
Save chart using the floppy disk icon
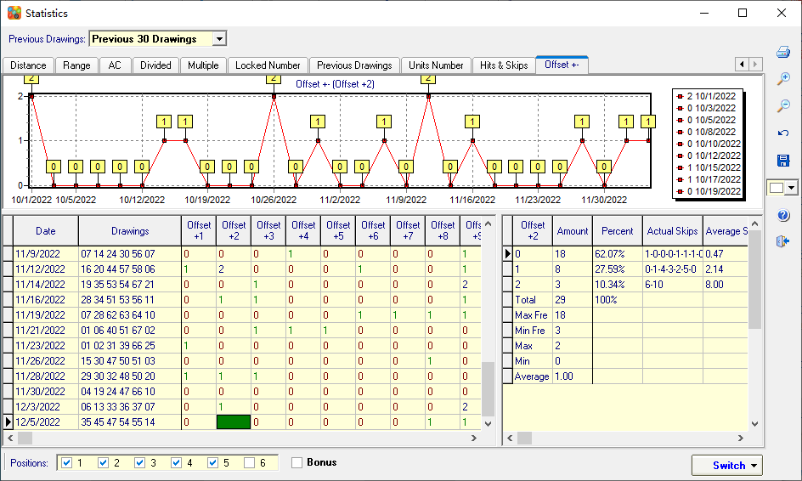(x=783, y=161)
